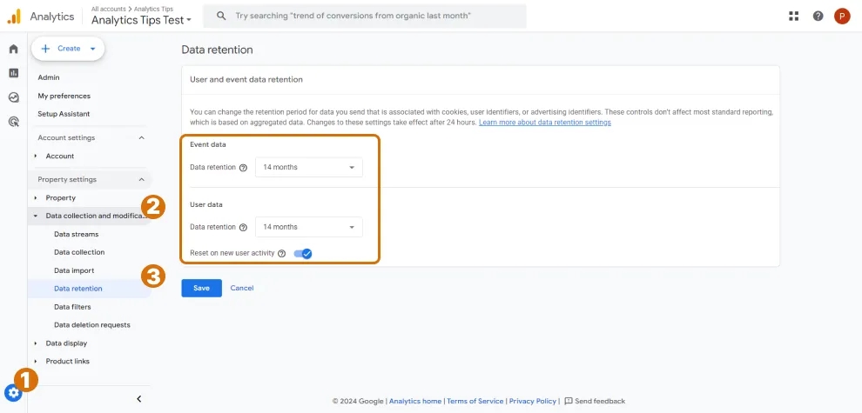
Task: Expand the Property tree item
Action: 36,197
